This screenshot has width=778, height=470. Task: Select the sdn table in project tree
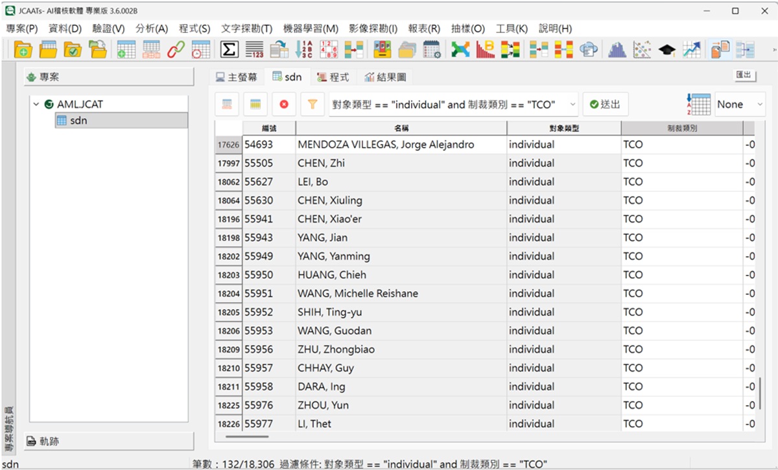(x=78, y=121)
